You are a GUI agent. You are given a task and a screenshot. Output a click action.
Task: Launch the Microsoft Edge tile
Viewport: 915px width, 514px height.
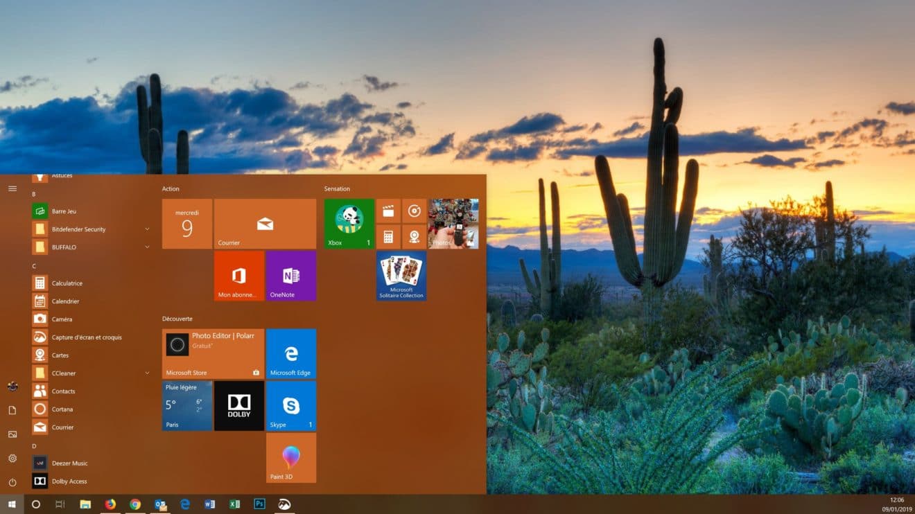tap(291, 354)
